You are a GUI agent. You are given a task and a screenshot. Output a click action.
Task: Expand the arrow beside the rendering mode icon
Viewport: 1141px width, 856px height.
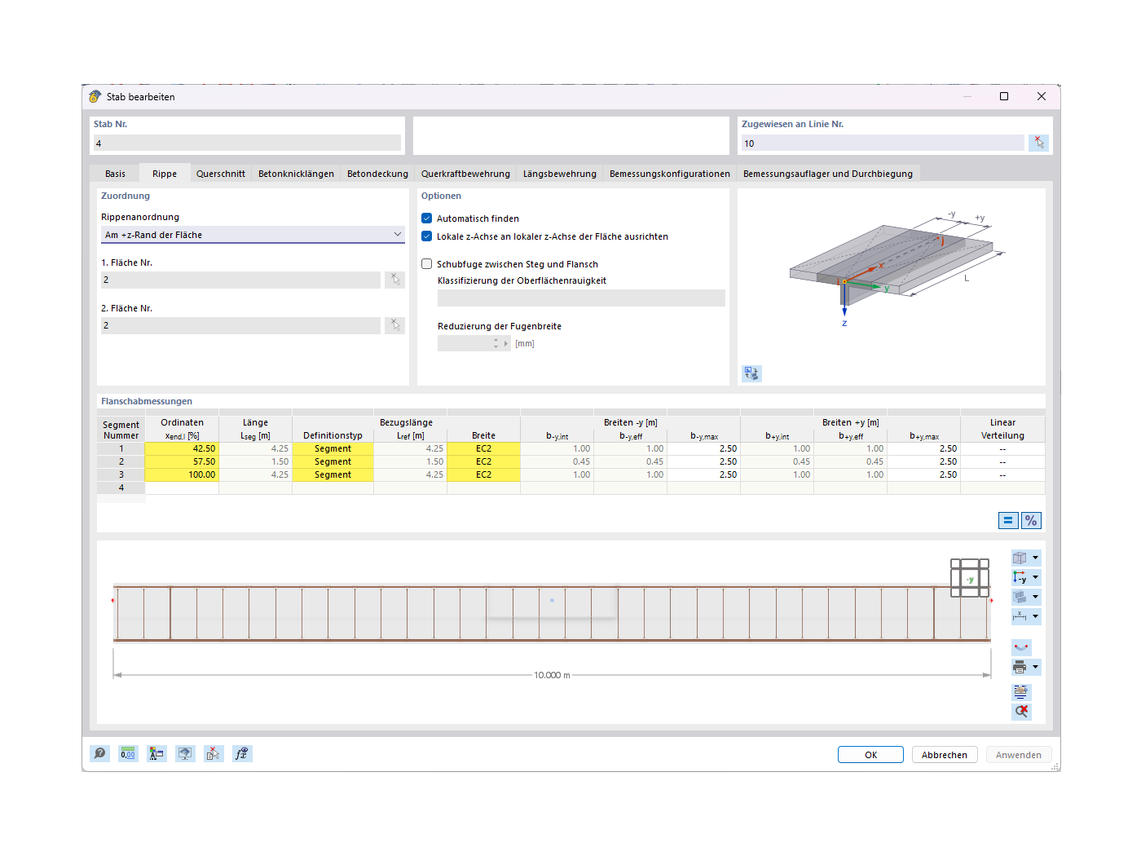click(1036, 597)
